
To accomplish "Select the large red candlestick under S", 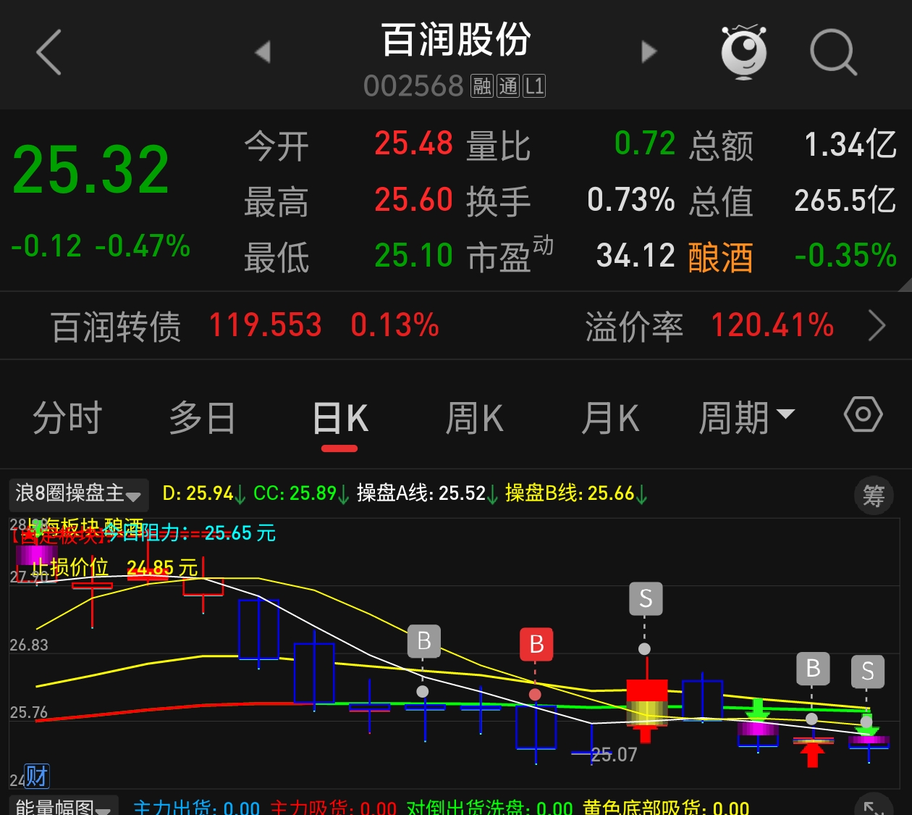I will point(646,703).
